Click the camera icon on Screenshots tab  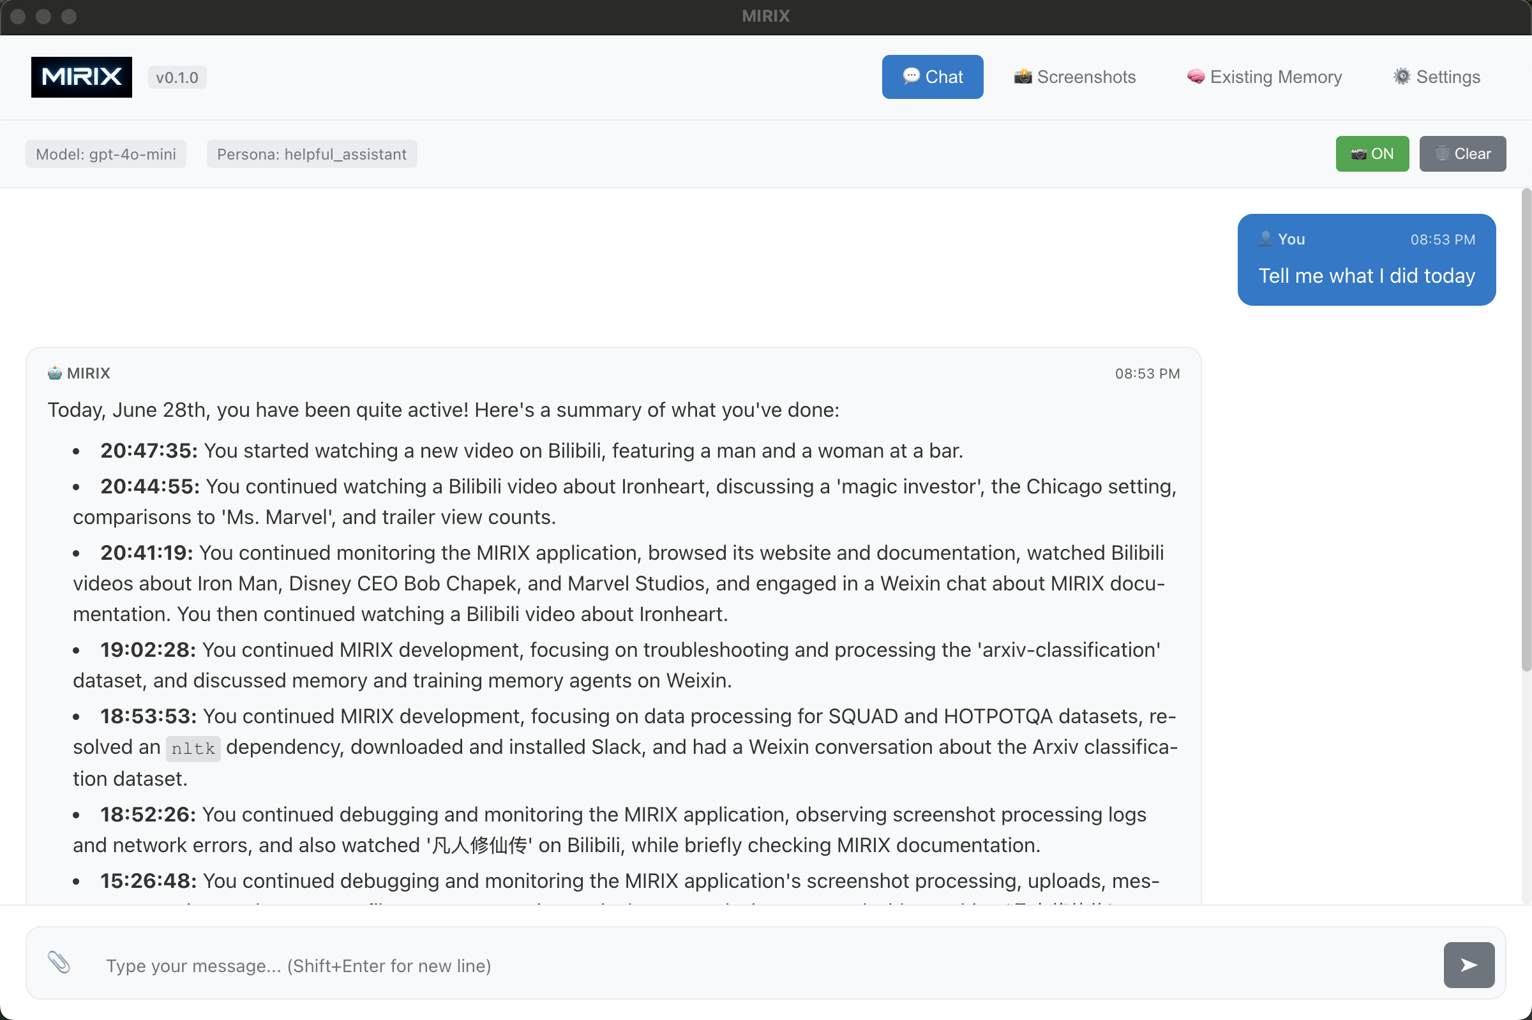[x=1023, y=77]
